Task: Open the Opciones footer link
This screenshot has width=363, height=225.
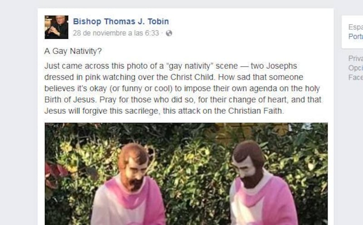Action: (356, 68)
